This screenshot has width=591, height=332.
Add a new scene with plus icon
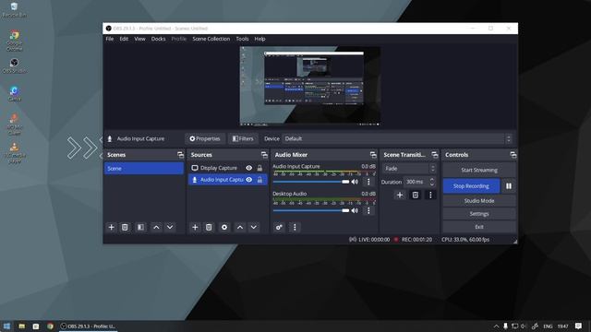111,228
